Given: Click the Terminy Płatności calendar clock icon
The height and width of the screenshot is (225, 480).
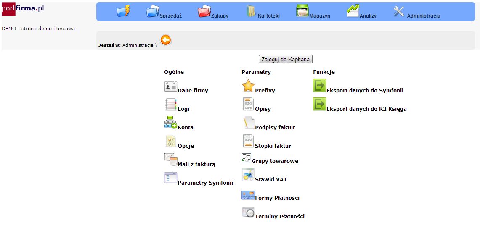Looking at the screenshot, I should tap(248, 212).
